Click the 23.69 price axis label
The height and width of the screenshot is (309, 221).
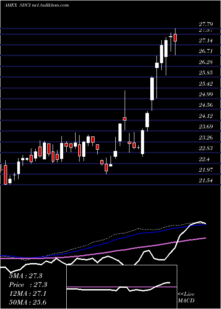pos(206,127)
